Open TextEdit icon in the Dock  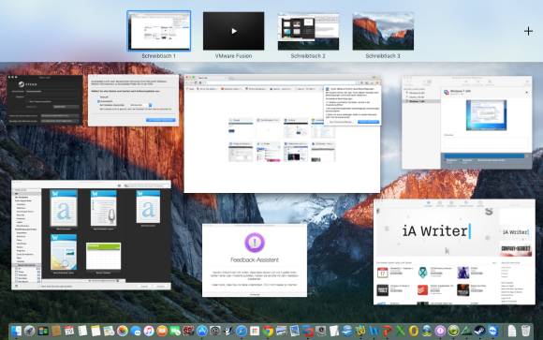[334, 331]
